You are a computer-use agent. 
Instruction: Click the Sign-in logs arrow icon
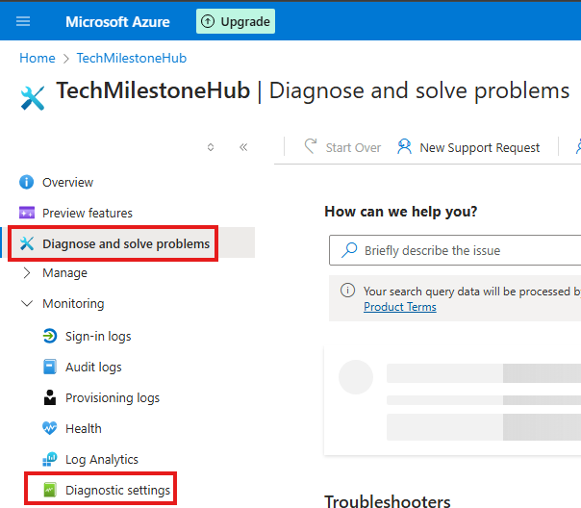(50, 336)
